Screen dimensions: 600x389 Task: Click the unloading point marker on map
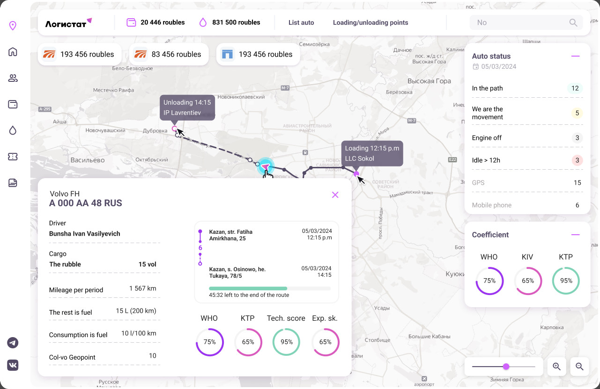pyautogui.click(x=175, y=128)
